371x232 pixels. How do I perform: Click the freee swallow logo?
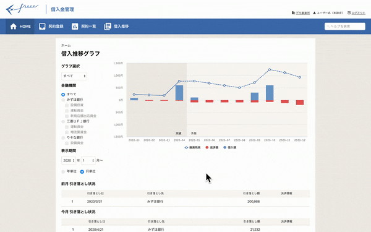pyautogui.click(x=22, y=9)
